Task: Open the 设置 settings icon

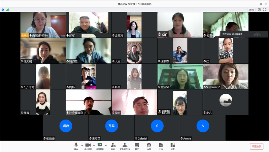Action: pyautogui.click(x=173, y=146)
